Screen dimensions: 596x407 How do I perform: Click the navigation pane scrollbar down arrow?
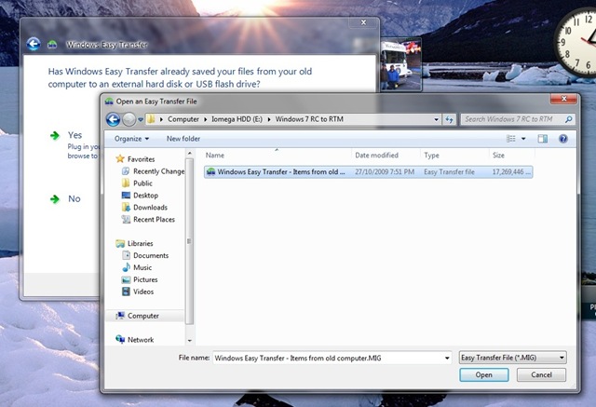pyautogui.click(x=189, y=340)
